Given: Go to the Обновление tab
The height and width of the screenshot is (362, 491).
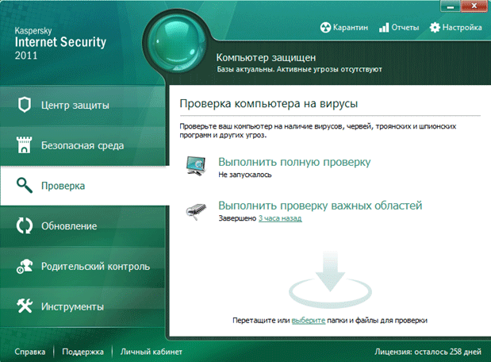Looking at the screenshot, I should [x=82, y=226].
